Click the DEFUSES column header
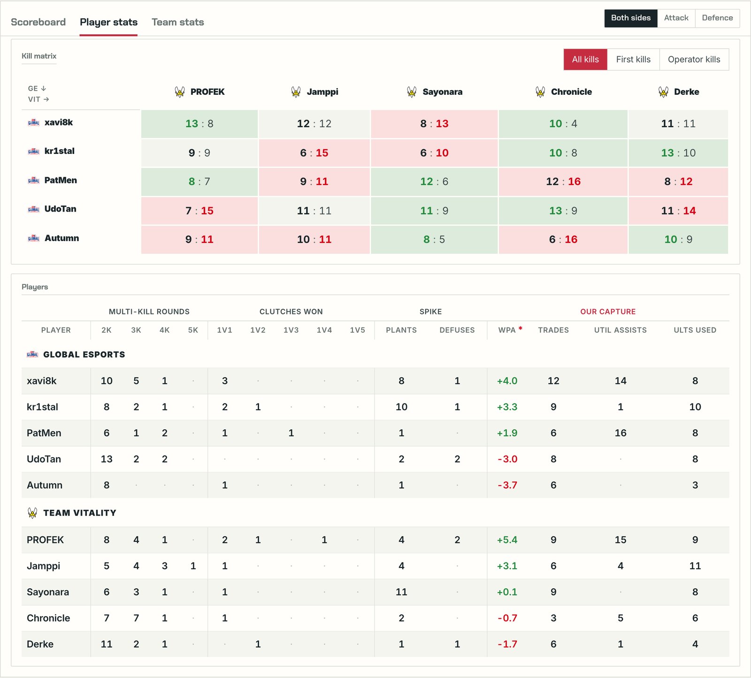The width and height of the screenshot is (751, 678). [457, 330]
